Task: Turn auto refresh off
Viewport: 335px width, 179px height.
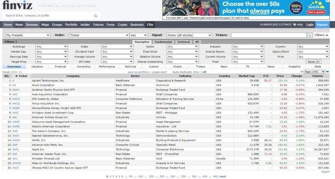Action: (x=204, y=72)
